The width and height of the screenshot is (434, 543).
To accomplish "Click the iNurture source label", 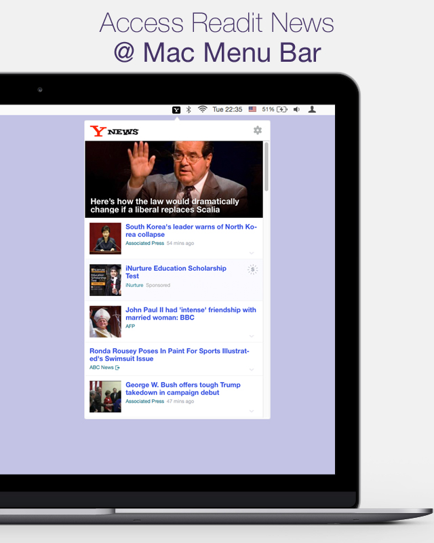I will 134,285.
